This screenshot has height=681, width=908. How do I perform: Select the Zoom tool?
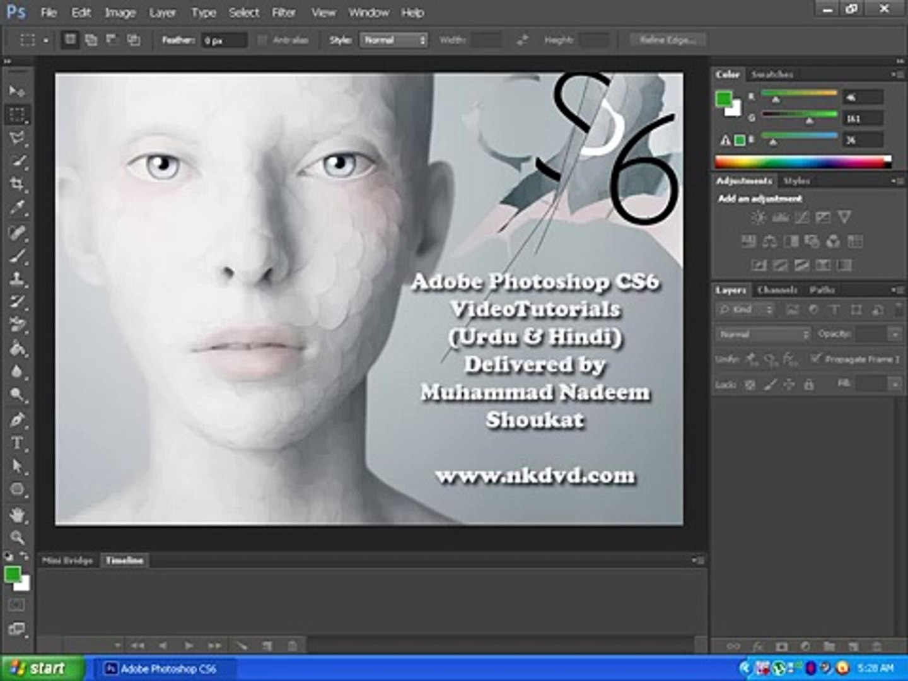click(x=17, y=537)
